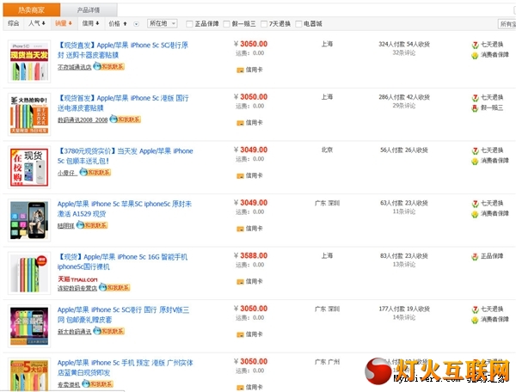Sort listings by 价格
Viewport: 516px width, 392px height.
[x=118, y=24]
